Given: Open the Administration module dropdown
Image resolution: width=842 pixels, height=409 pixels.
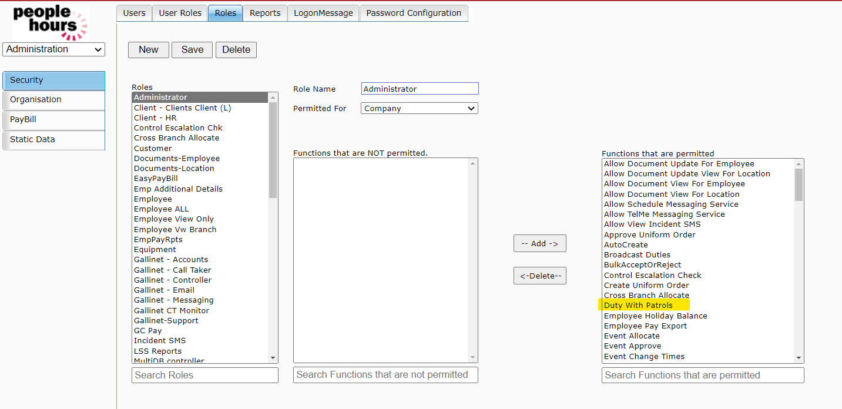Looking at the screenshot, I should [x=54, y=49].
